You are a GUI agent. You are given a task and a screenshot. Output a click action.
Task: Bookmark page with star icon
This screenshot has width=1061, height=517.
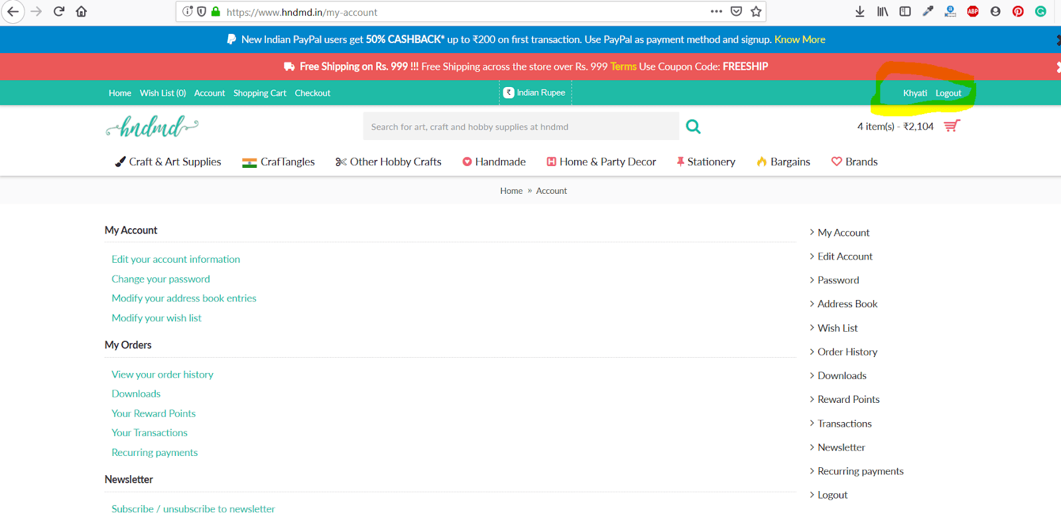coord(756,11)
